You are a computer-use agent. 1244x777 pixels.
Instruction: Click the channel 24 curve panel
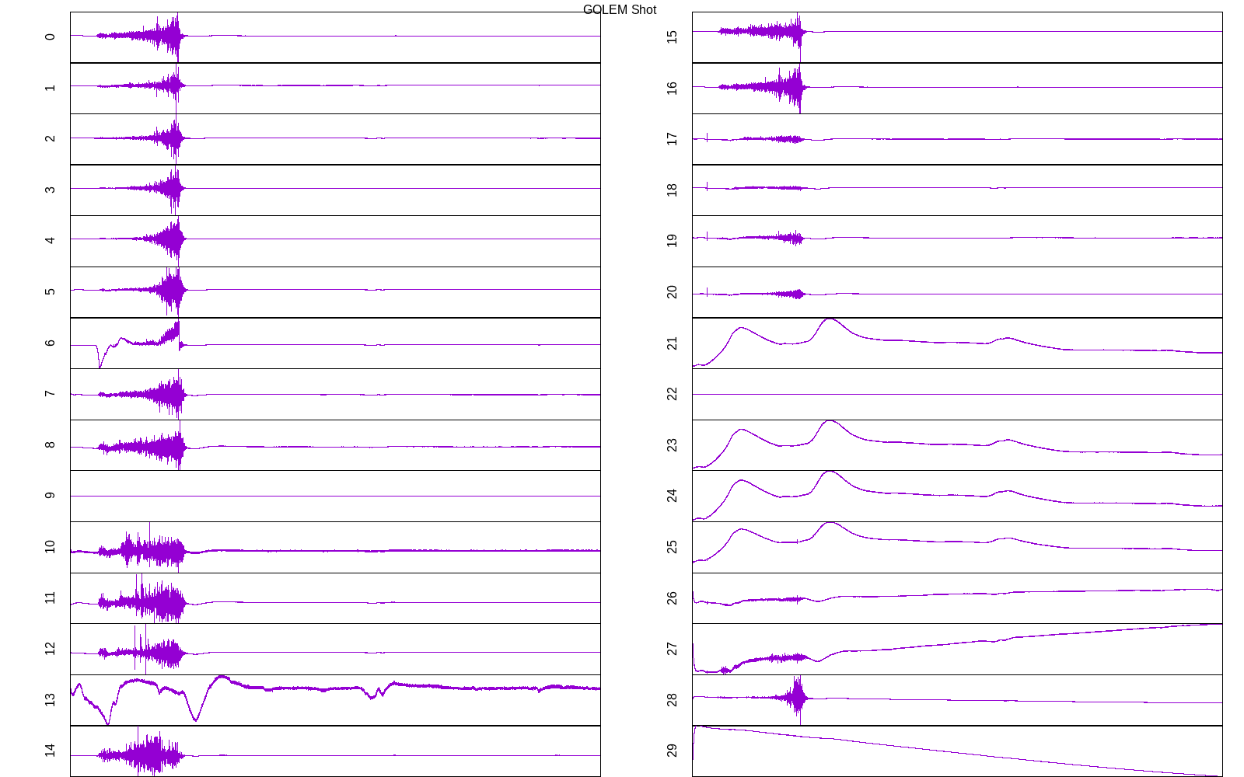click(957, 496)
